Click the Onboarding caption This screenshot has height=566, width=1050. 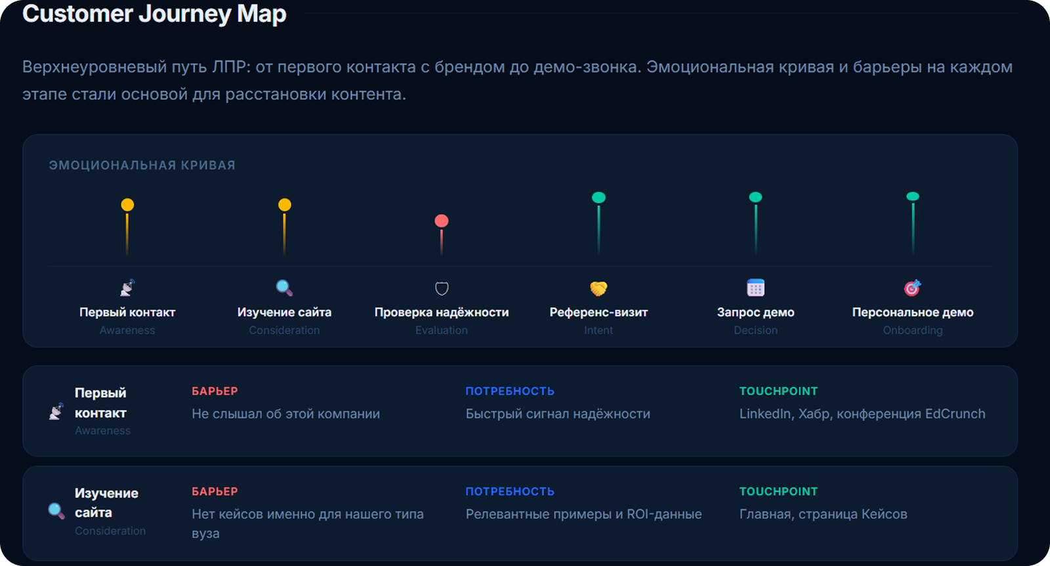(x=913, y=330)
